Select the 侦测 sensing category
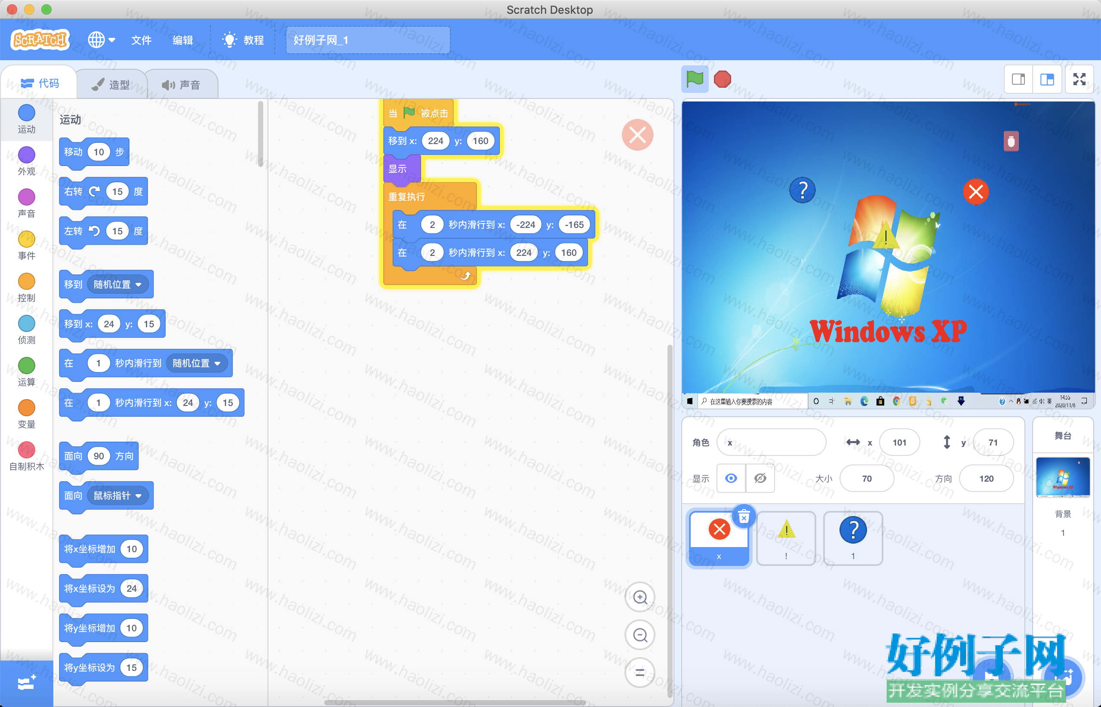This screenshot has width=1101, height=707. coord(27,330)
